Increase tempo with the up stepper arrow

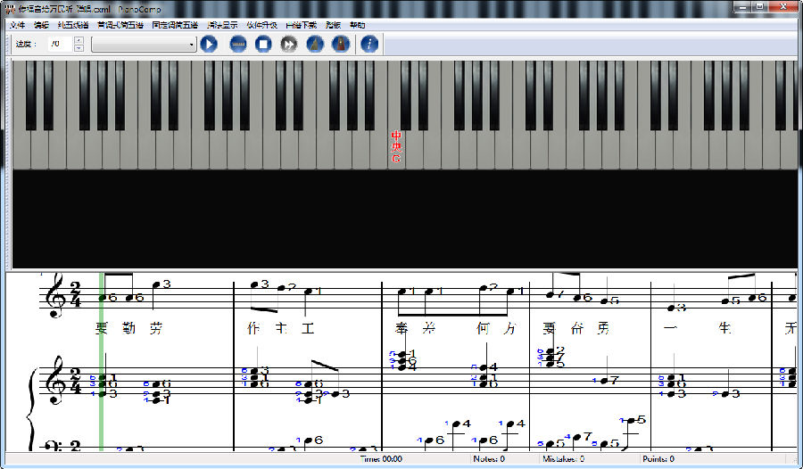(x=79, y=40)
